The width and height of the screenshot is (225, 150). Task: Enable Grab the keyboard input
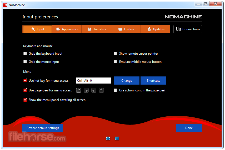coord(25,54)
